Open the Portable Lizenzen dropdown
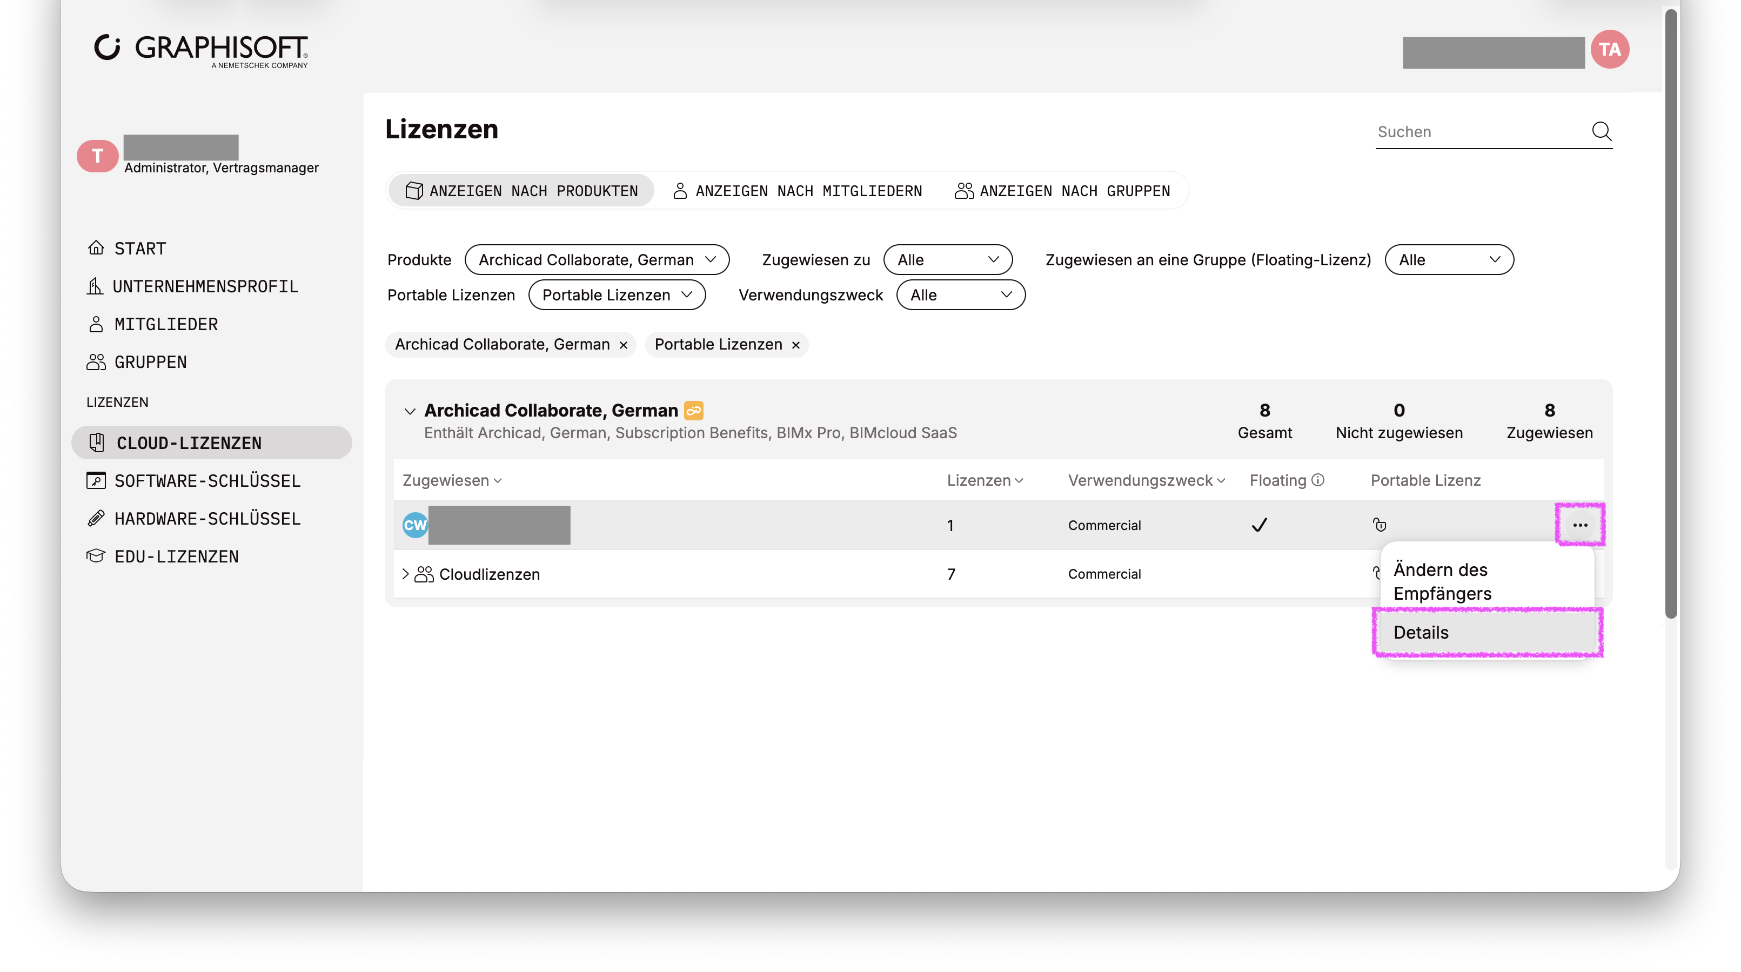Image resolution: width=1741 pixels, height=972 pixels. (x=617, y=294)
